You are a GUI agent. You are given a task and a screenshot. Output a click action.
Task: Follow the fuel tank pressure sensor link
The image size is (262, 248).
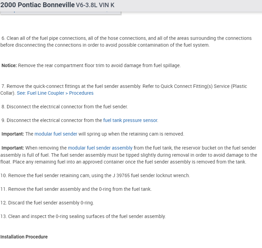click(x=130, y=120)
